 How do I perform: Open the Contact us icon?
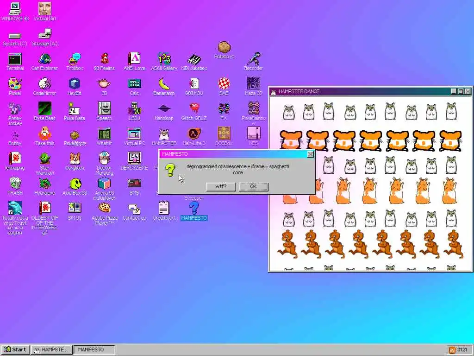(134, 212)
